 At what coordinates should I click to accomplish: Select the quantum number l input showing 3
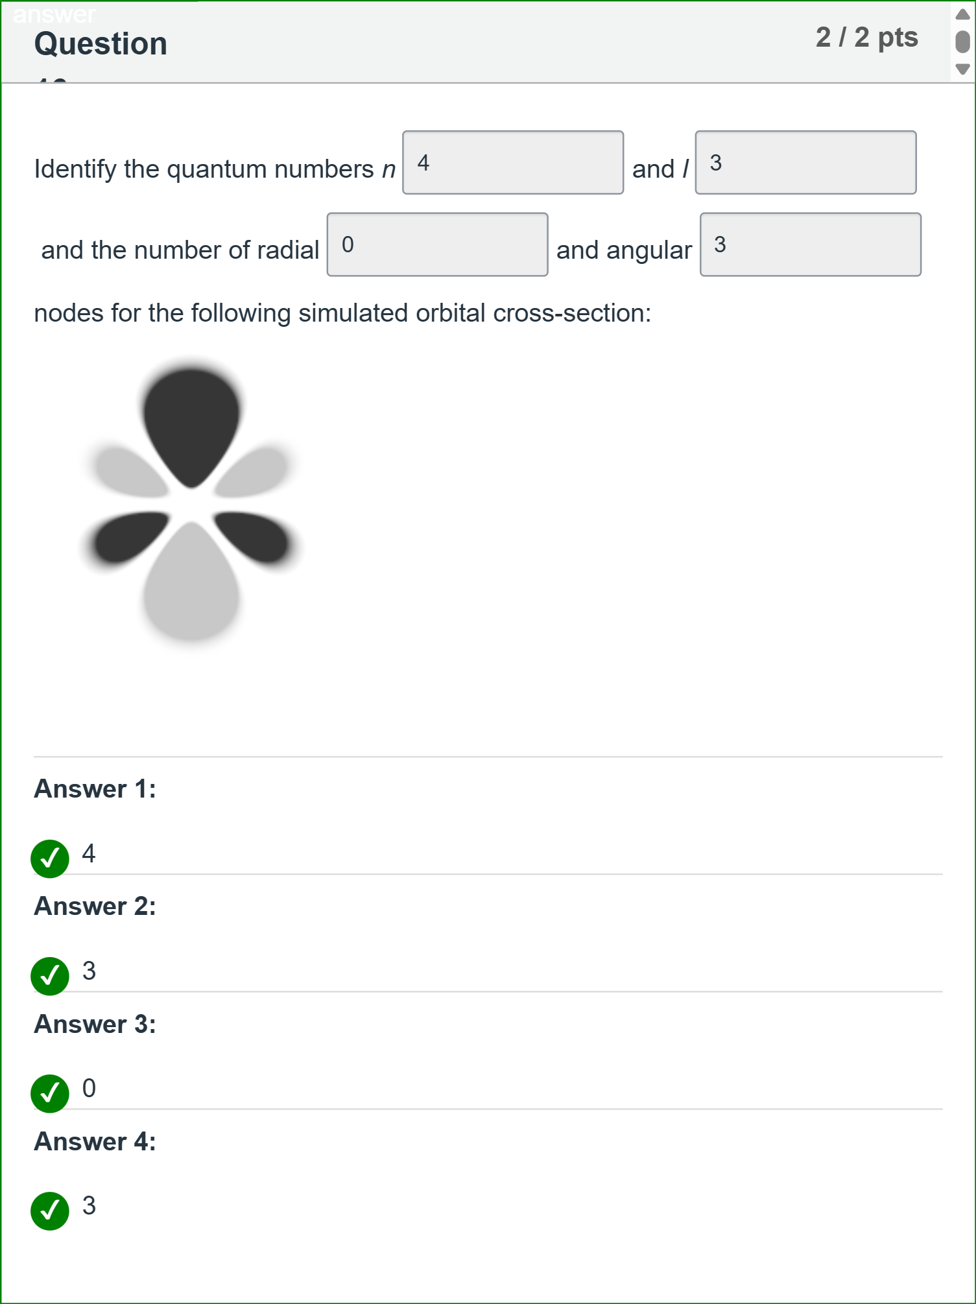pyautogui.click(x=805, y=163)
